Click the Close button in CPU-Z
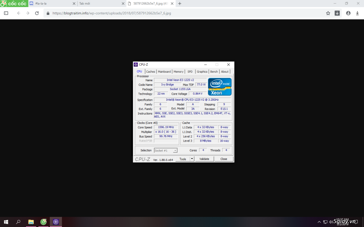364x227 pixels. (x=224, y=159)
